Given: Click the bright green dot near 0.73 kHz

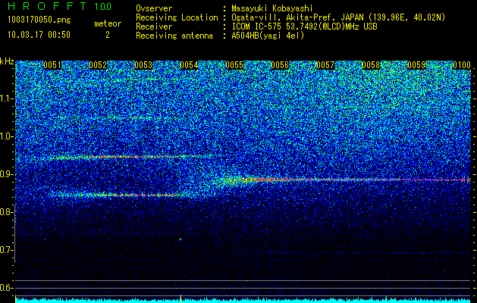Looking at the screenshot, I should (180, 239).
